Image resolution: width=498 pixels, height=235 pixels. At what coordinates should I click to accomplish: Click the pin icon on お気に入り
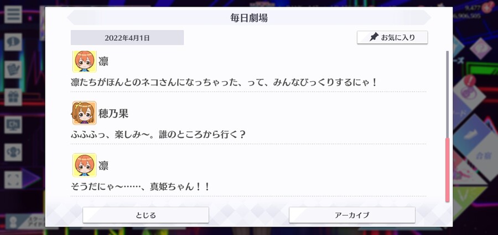[x=374, y=38]
